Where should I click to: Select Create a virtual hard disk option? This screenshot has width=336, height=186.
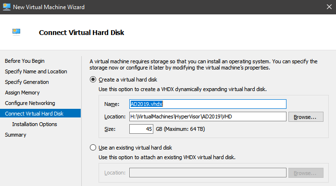93,80
